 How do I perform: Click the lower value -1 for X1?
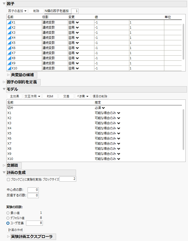tap(111, 22)
